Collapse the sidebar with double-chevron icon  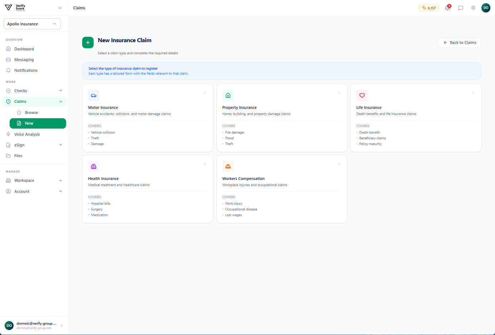click(60, 8)
